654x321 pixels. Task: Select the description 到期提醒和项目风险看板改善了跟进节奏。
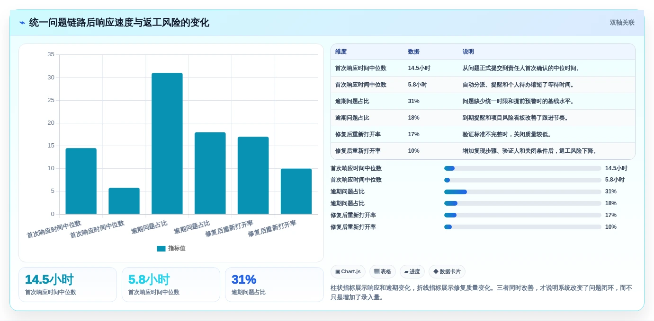tap(517, 118)
